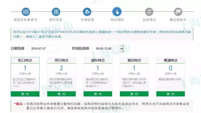Book the 浦东网点 with 预约 button
The width and height of the screenshot is (201, 113).
(x=98, y=94)
